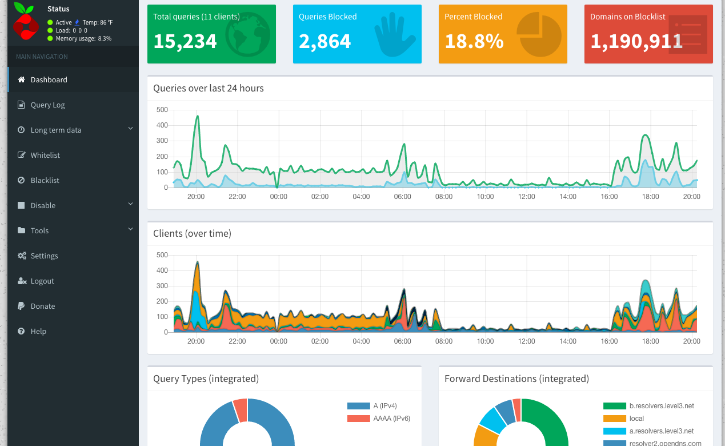Viewport: 725px width, 446px height.
Task: Click the hand icon on Queries Blocked
Action: tap(395, 34)
